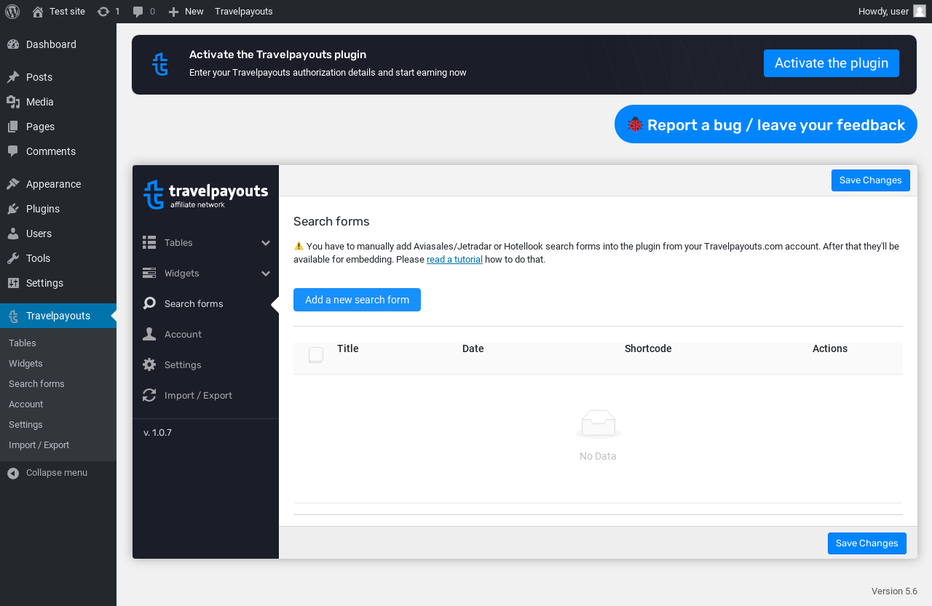Click the bottom Save Changes button

[867, 543]
